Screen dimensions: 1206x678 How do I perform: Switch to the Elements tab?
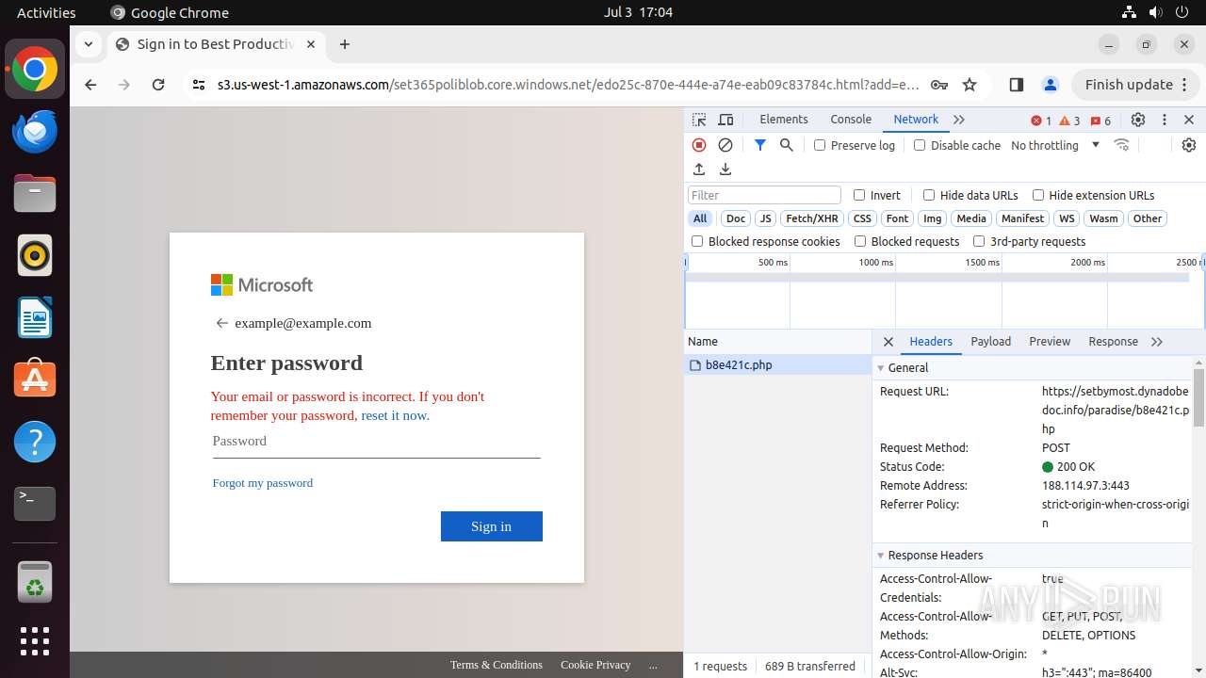point(784,120)
